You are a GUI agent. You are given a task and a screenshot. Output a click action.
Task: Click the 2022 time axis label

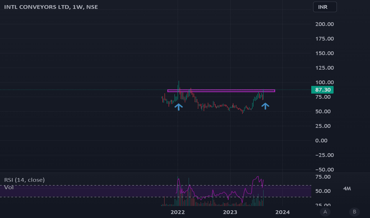pyautogui.click(x=178, y=212)
